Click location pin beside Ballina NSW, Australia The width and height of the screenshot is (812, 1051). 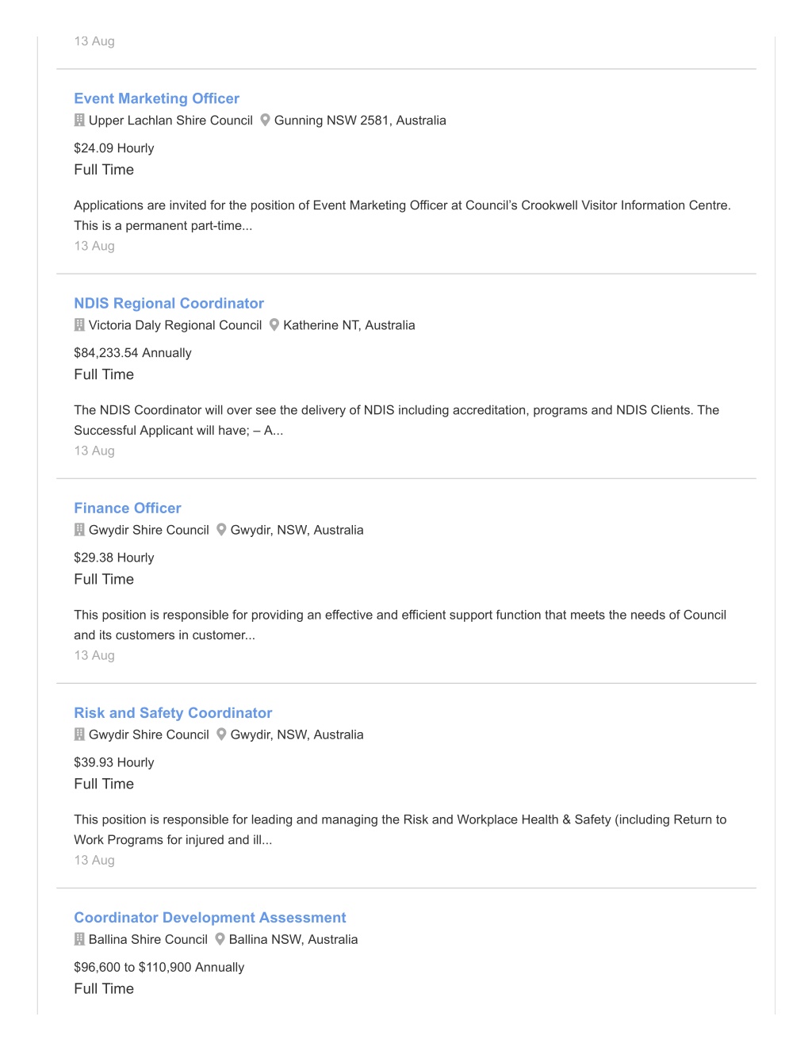(x=220, y=938)
